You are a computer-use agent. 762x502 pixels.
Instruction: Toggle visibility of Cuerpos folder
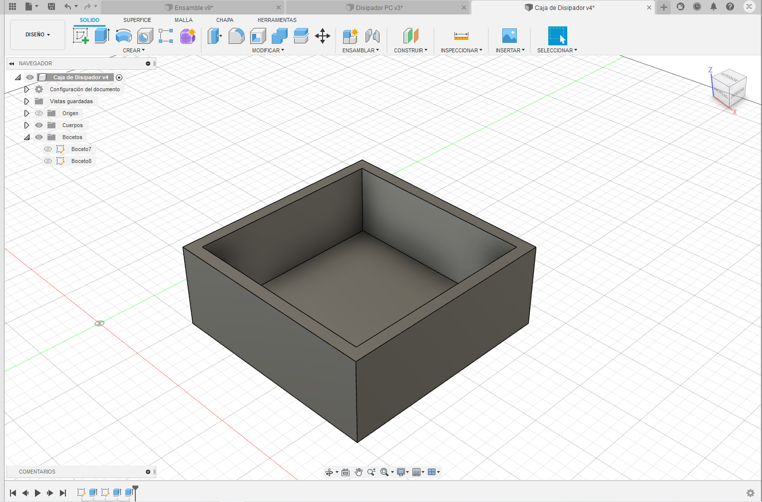click(39, 125)
